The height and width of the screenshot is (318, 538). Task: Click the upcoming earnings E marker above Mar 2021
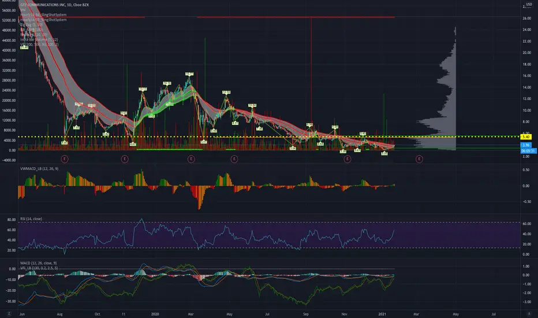point(419,159)
